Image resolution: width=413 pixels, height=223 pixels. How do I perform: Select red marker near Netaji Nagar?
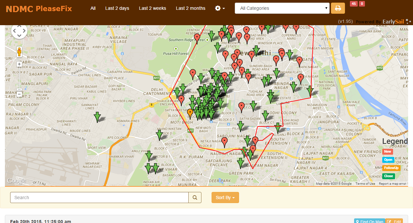pyautogui.click(x=224, y=142)
